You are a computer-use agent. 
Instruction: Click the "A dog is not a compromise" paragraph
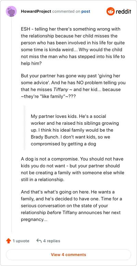(73, 169)
